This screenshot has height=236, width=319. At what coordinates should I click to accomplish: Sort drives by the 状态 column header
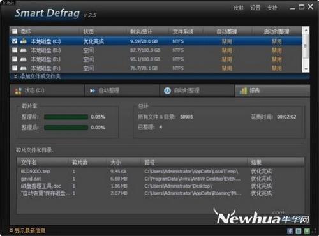pyautogui.click(x=88, y=32)
